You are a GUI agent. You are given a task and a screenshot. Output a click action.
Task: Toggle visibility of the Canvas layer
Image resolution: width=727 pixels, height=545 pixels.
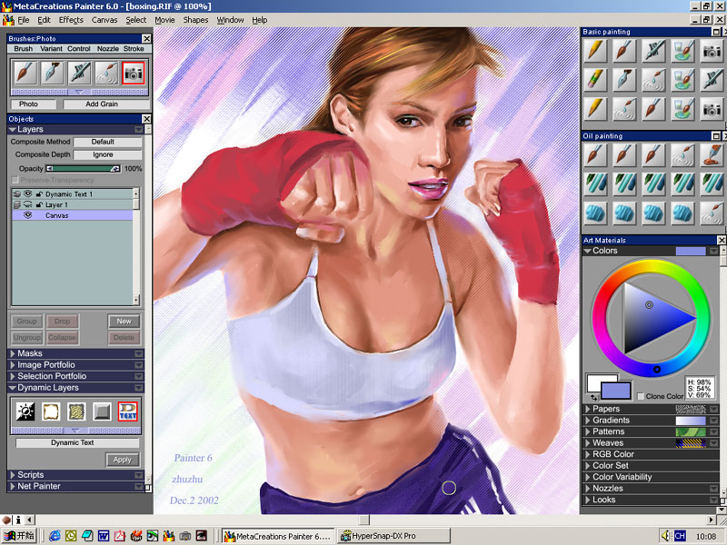[27, 215]
